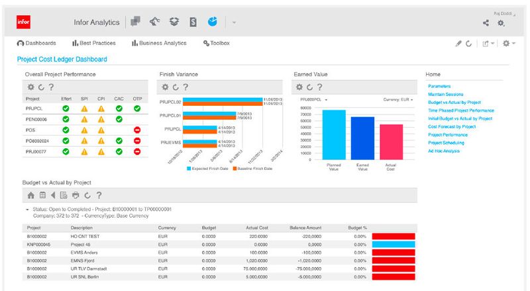The height and width of the screenshot is (291, 530).
Task: Refresh the Earned Value widget
Action: (309, 87)
